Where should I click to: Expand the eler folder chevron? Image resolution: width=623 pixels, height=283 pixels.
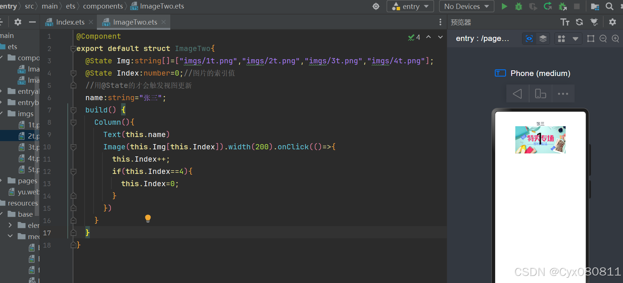click(x=10, y=225)
